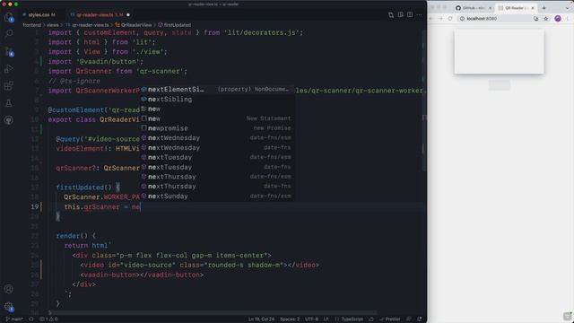574x323 pixels.
Task: Select nextElementSibling suggestion
Action: coord(217,90)
